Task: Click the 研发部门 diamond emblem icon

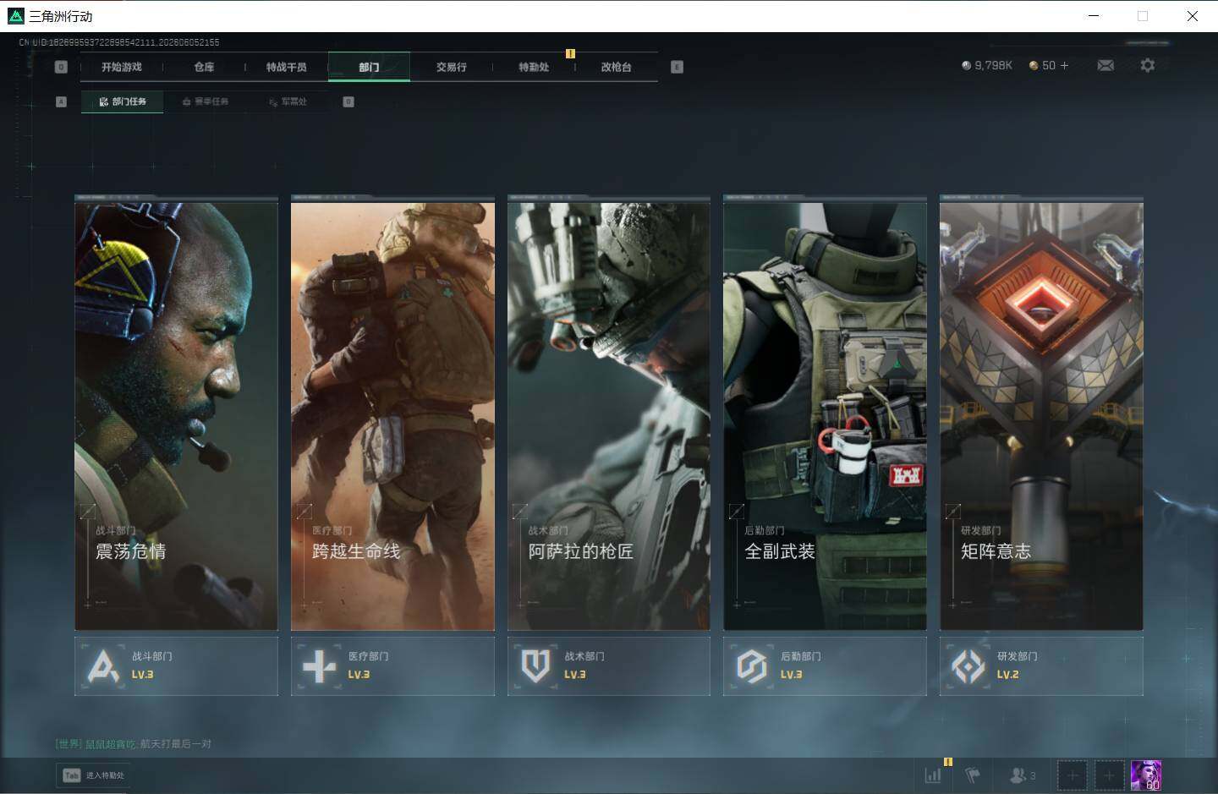Action: point(968,666)
